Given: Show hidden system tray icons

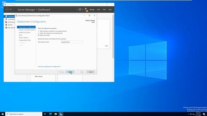Looking at the screenshot, I should (188, 114).
